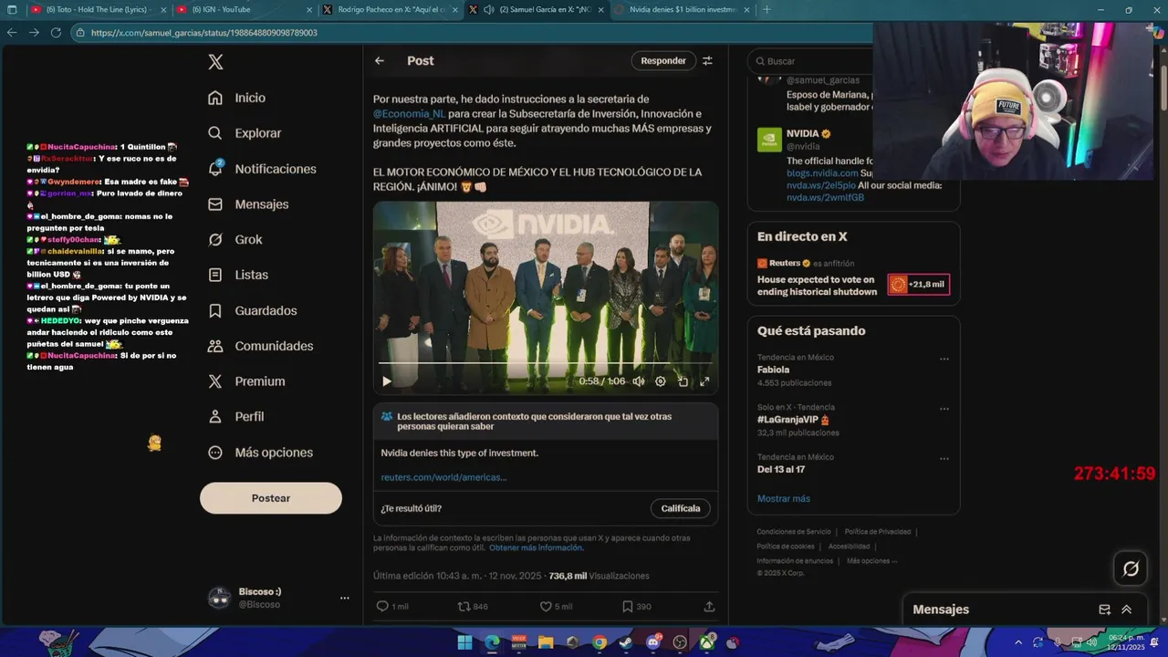Open a new browser tab
Image resolution: width=1168 pixels, height=657 pixels.
[x=766, y=9]
